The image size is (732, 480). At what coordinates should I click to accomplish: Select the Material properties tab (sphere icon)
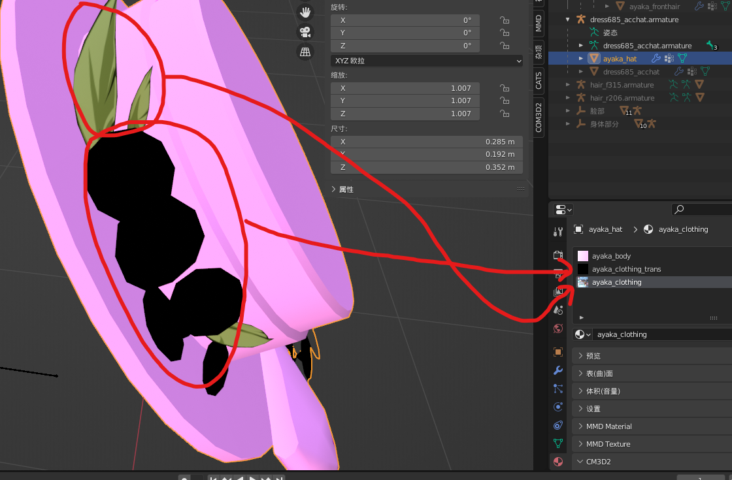(557, 462)
